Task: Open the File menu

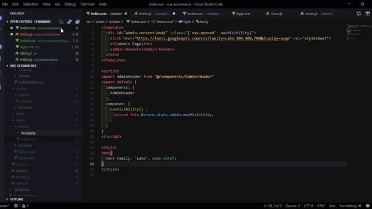Action: 5,4
